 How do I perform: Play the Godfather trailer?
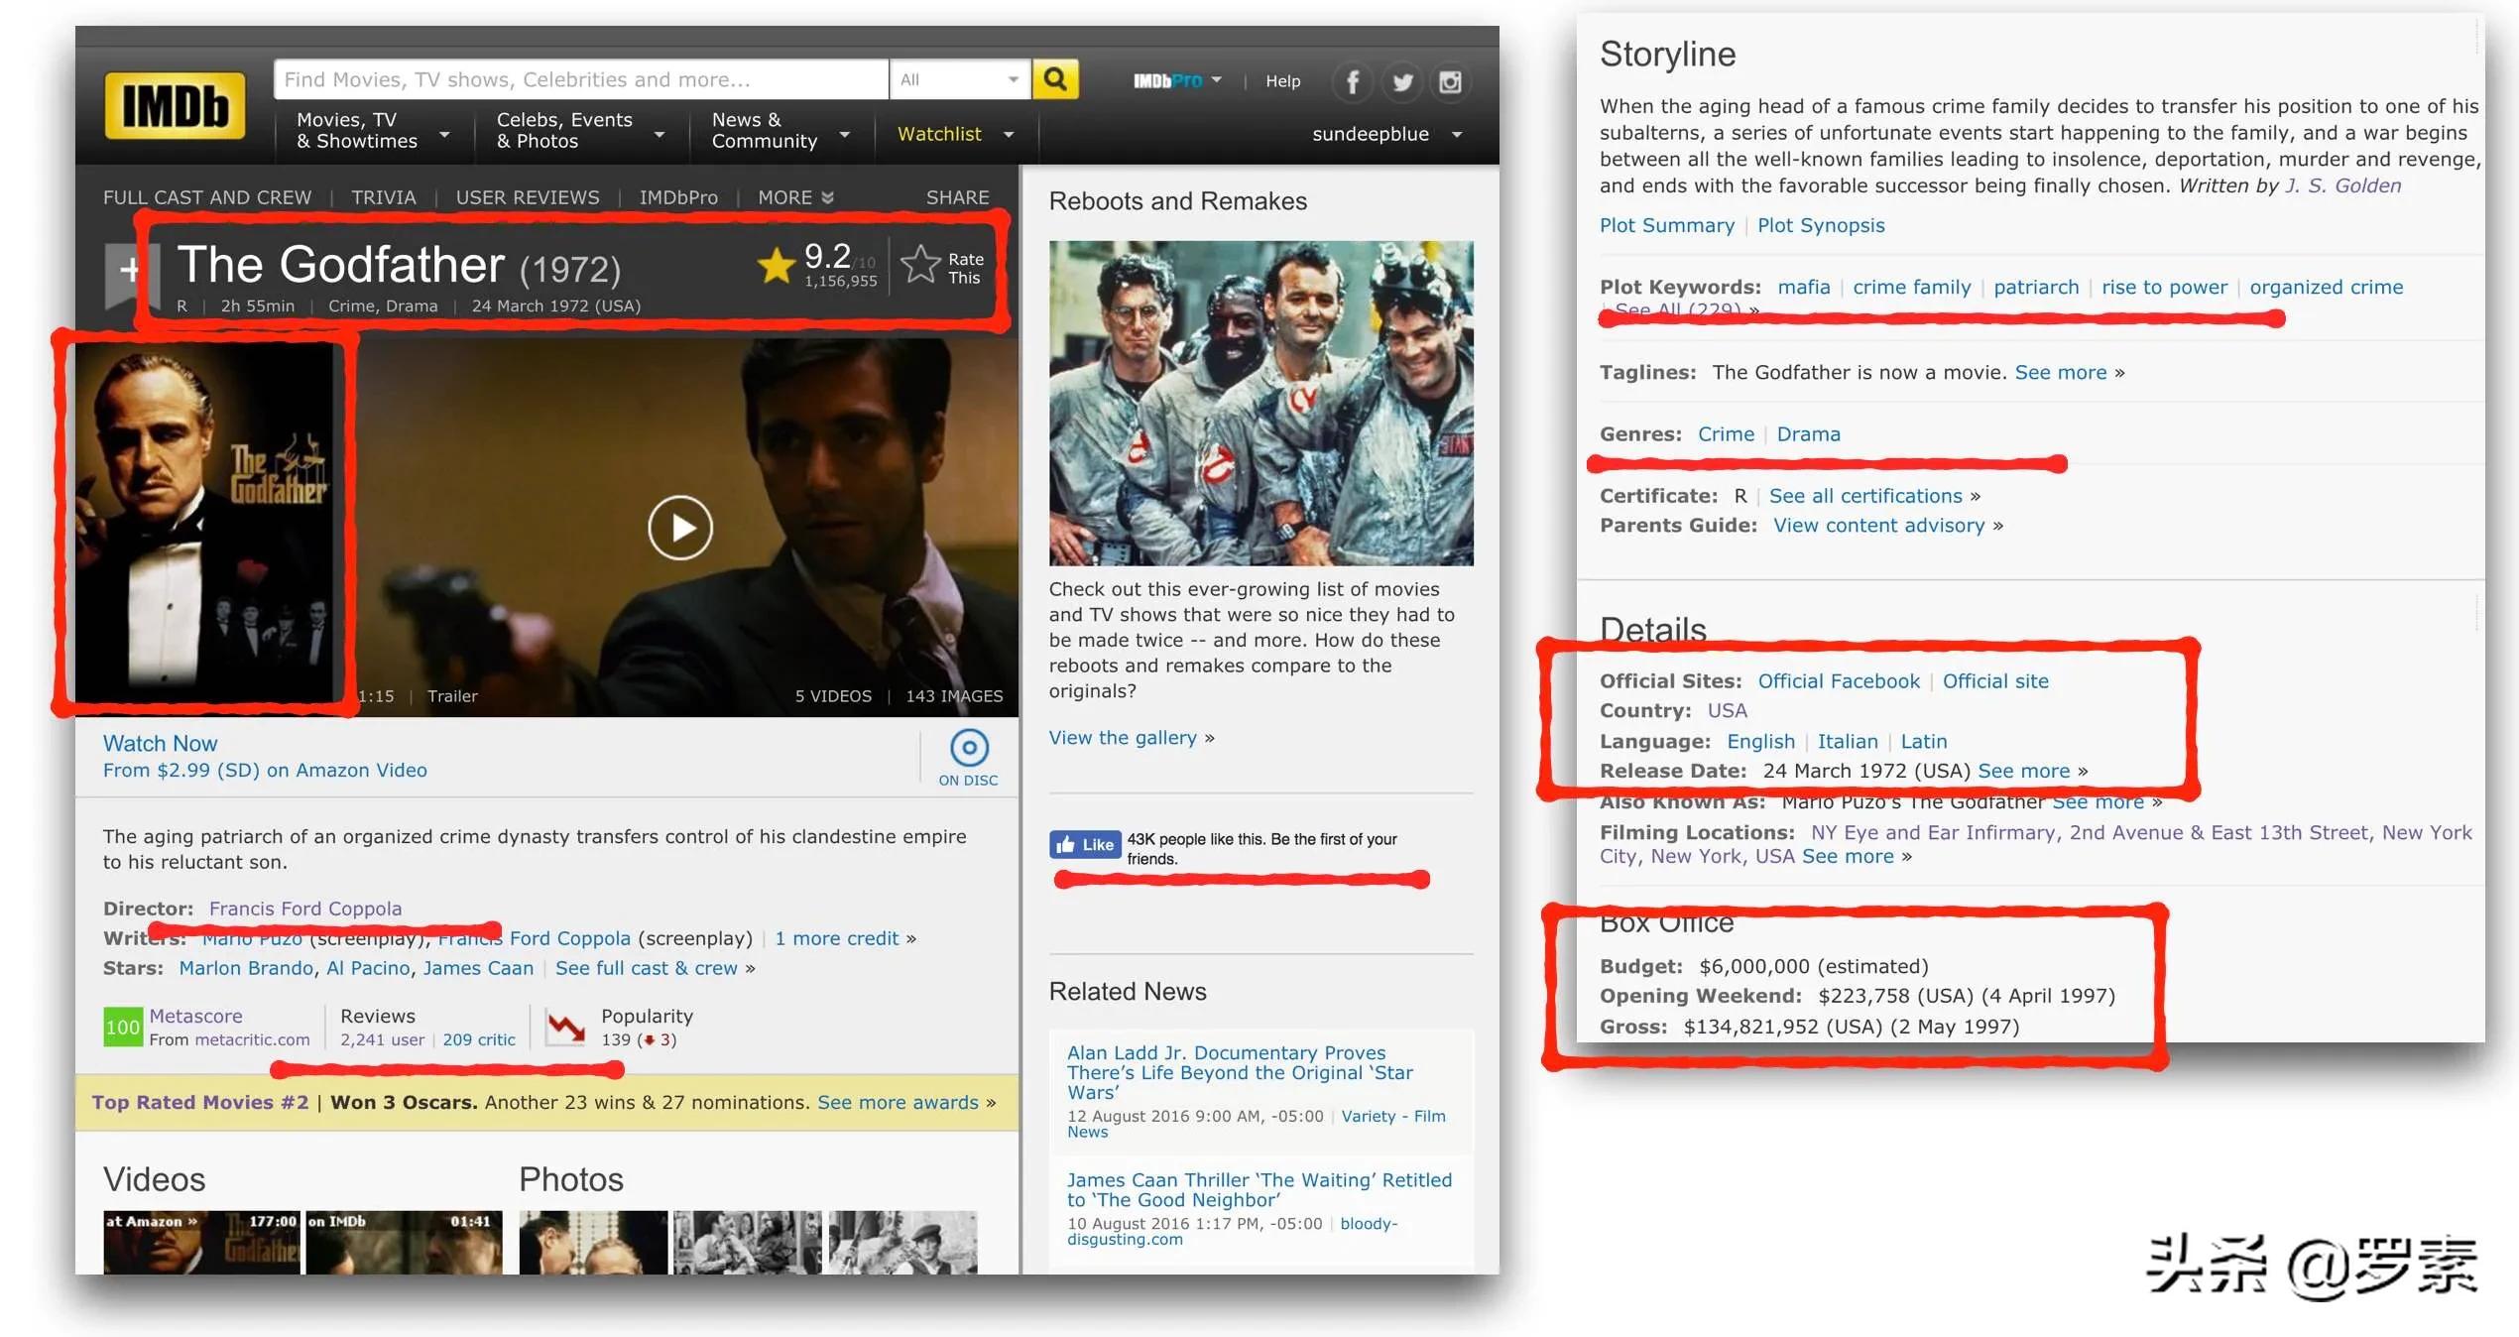[680, 527]
